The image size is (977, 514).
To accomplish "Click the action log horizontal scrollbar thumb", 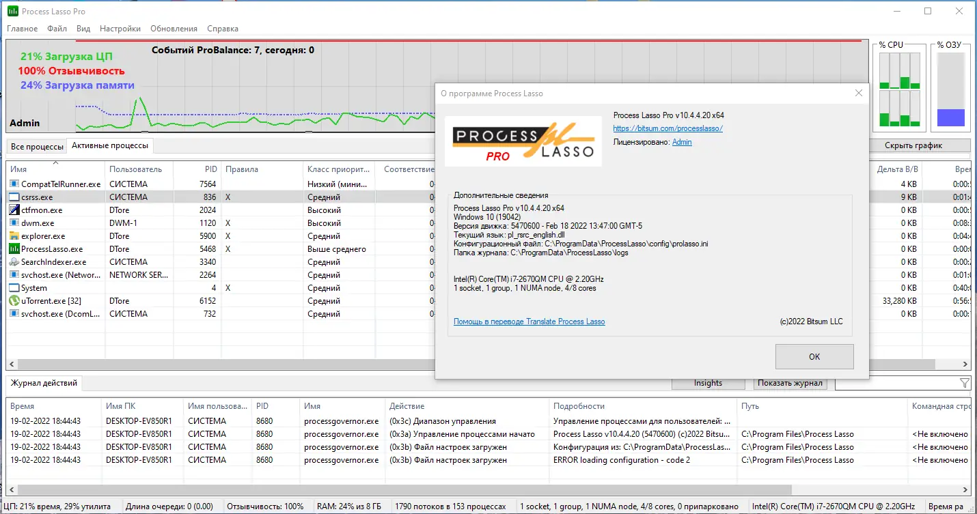I will (406, 489).
